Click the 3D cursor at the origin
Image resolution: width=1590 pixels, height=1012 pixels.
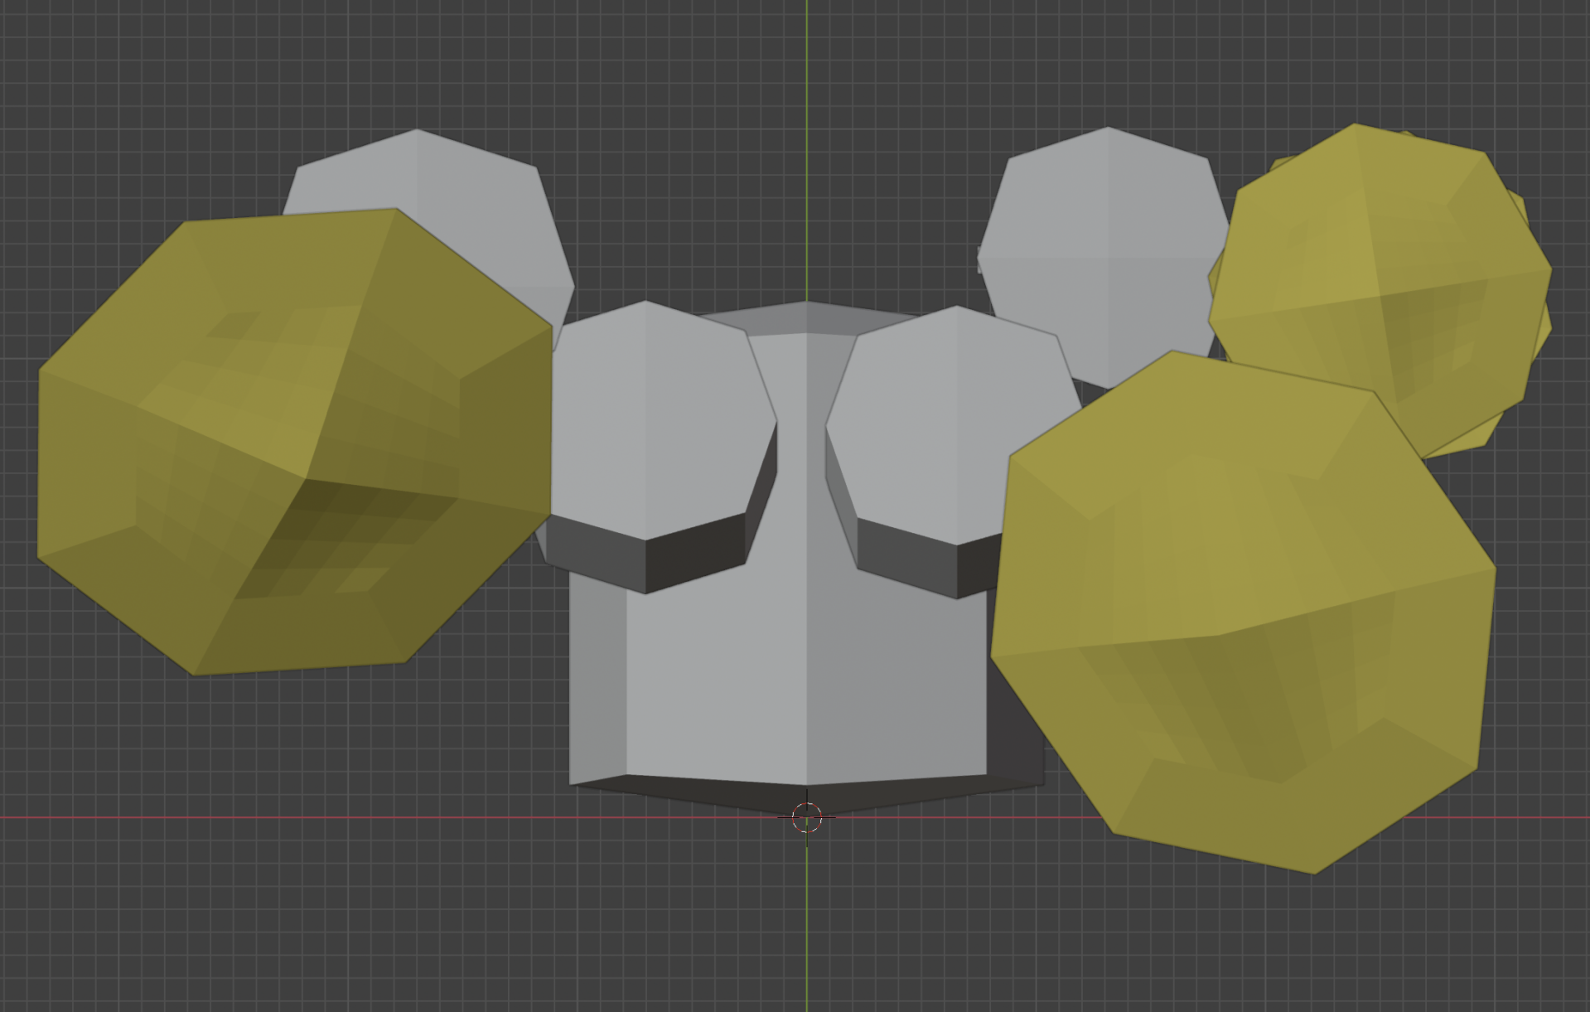coord(807,817)
